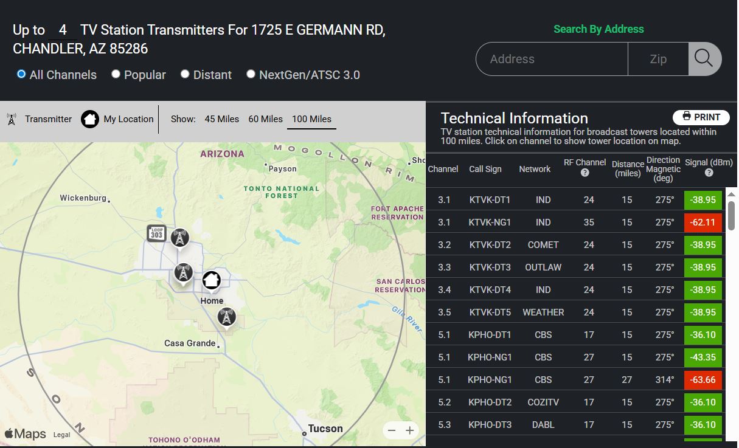739x448 pixels.
Task: Click the Distance (miles) column header
Action: tap(628, 168)
